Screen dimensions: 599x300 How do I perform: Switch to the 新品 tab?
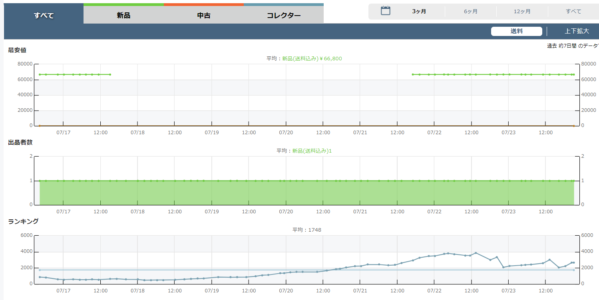point(123,16)
